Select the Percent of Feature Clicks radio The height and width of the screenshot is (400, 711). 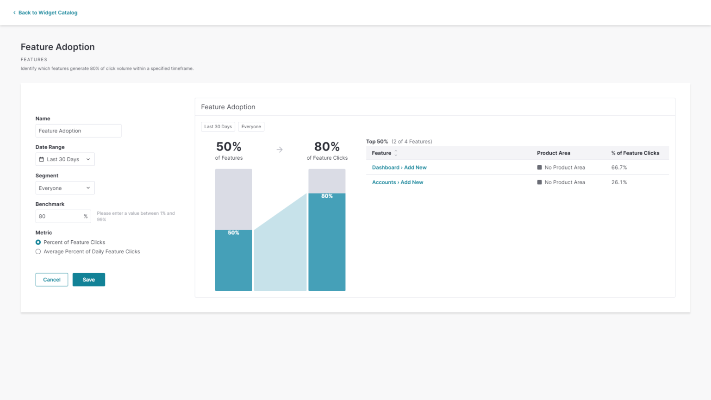[38, 242]
